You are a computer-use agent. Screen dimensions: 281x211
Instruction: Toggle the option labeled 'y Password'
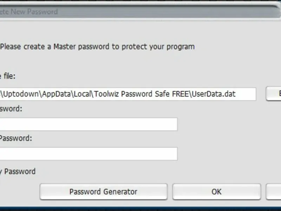pyautogui.click(x=18, y=172)
